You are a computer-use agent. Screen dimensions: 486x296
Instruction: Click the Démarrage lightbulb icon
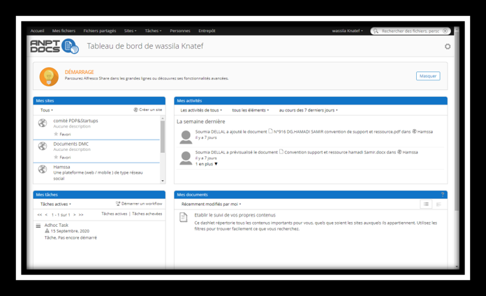pyautogui.click(x=49, y=77)
